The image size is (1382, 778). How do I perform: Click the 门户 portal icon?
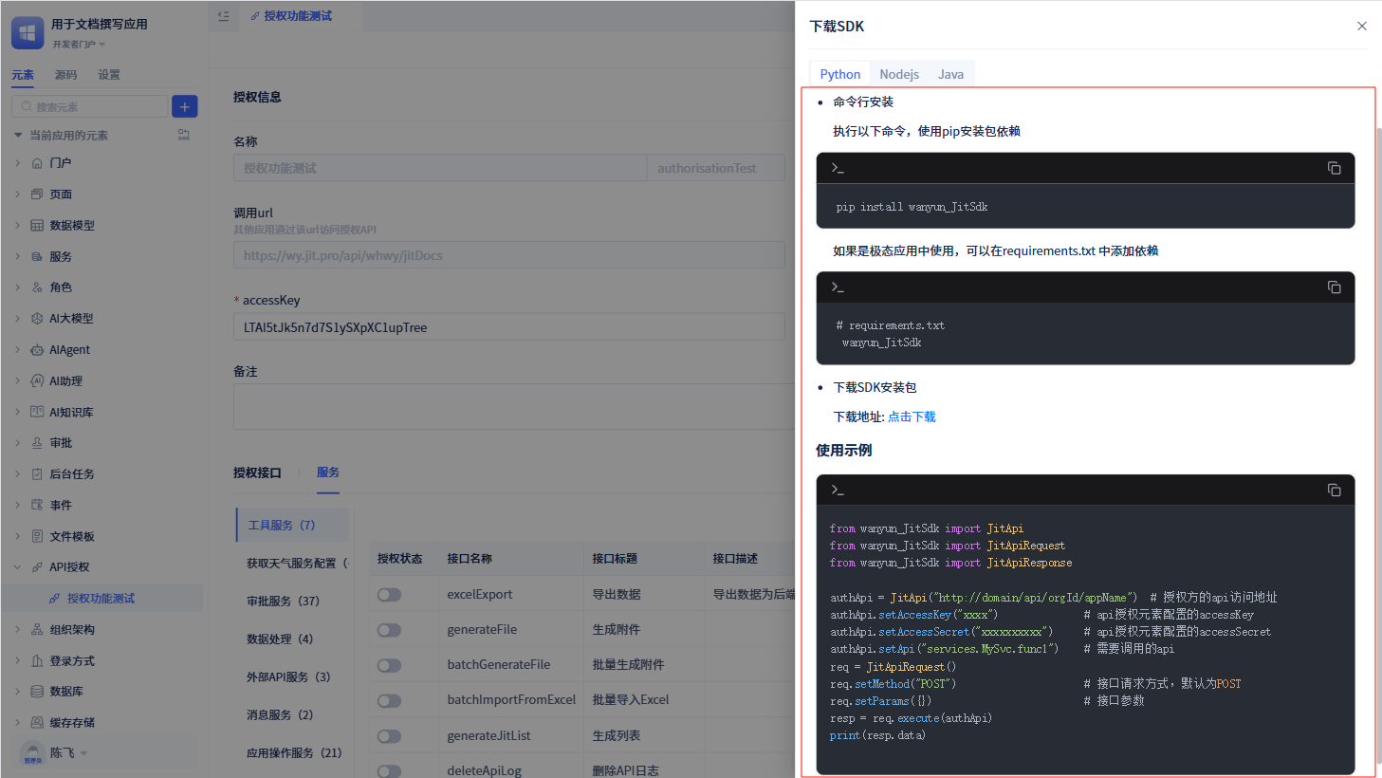pos(37,163)
